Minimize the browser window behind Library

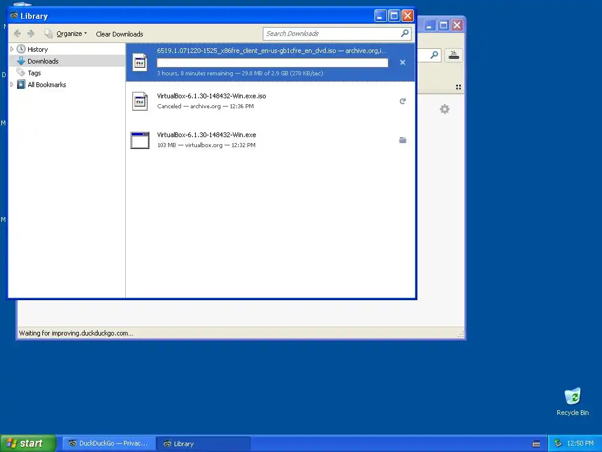429,25
